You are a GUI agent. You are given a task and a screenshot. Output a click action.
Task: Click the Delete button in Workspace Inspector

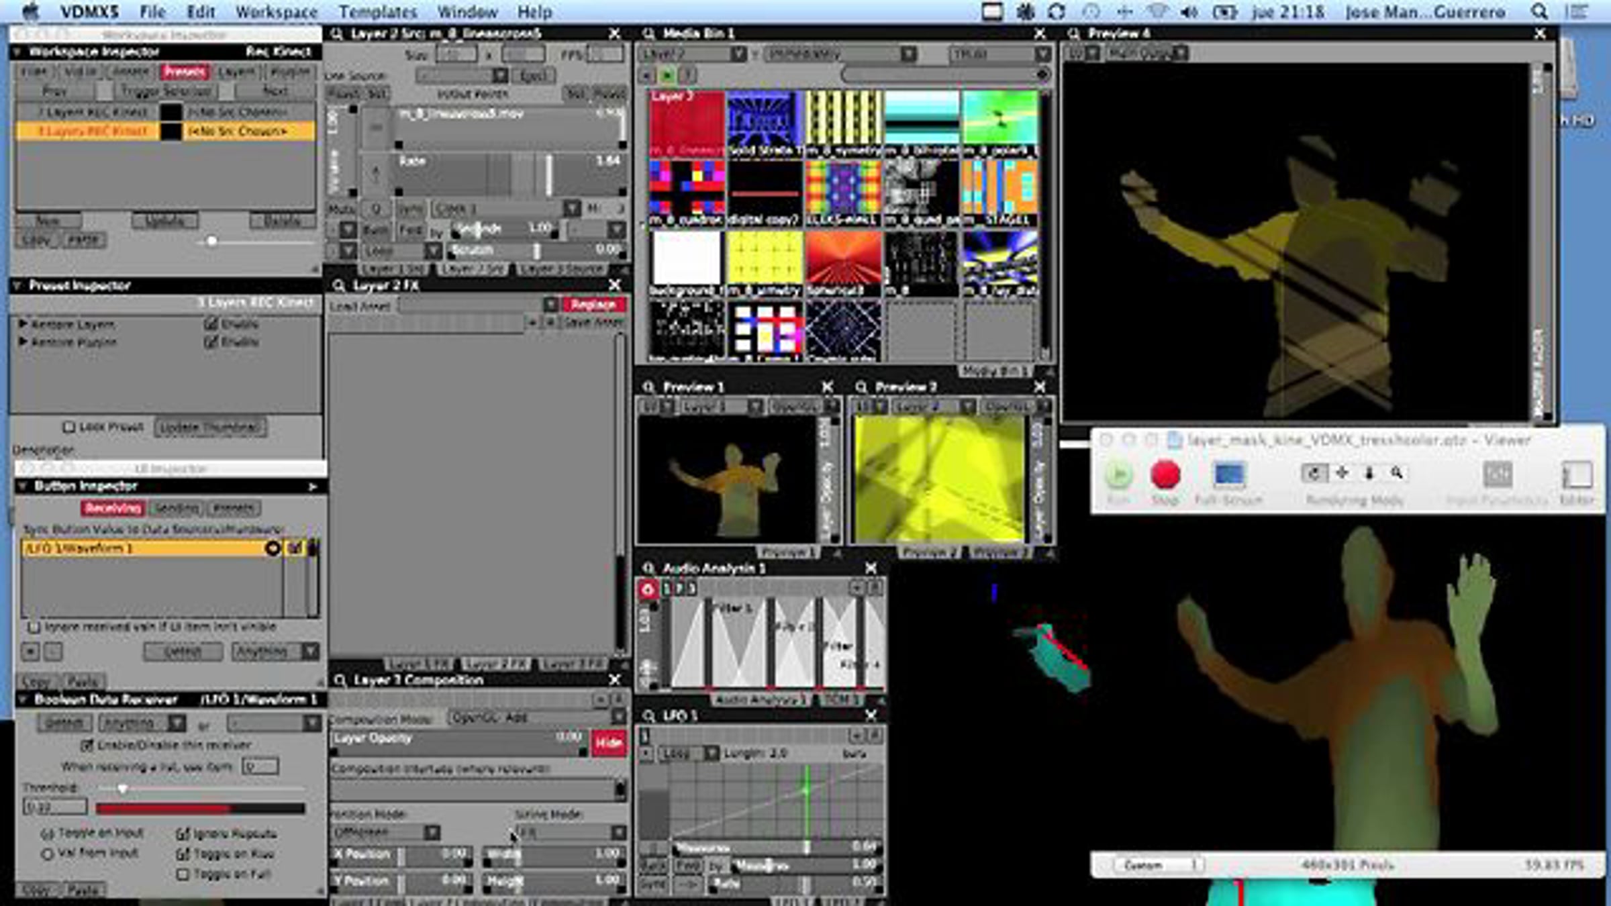(x=282, y=221)
